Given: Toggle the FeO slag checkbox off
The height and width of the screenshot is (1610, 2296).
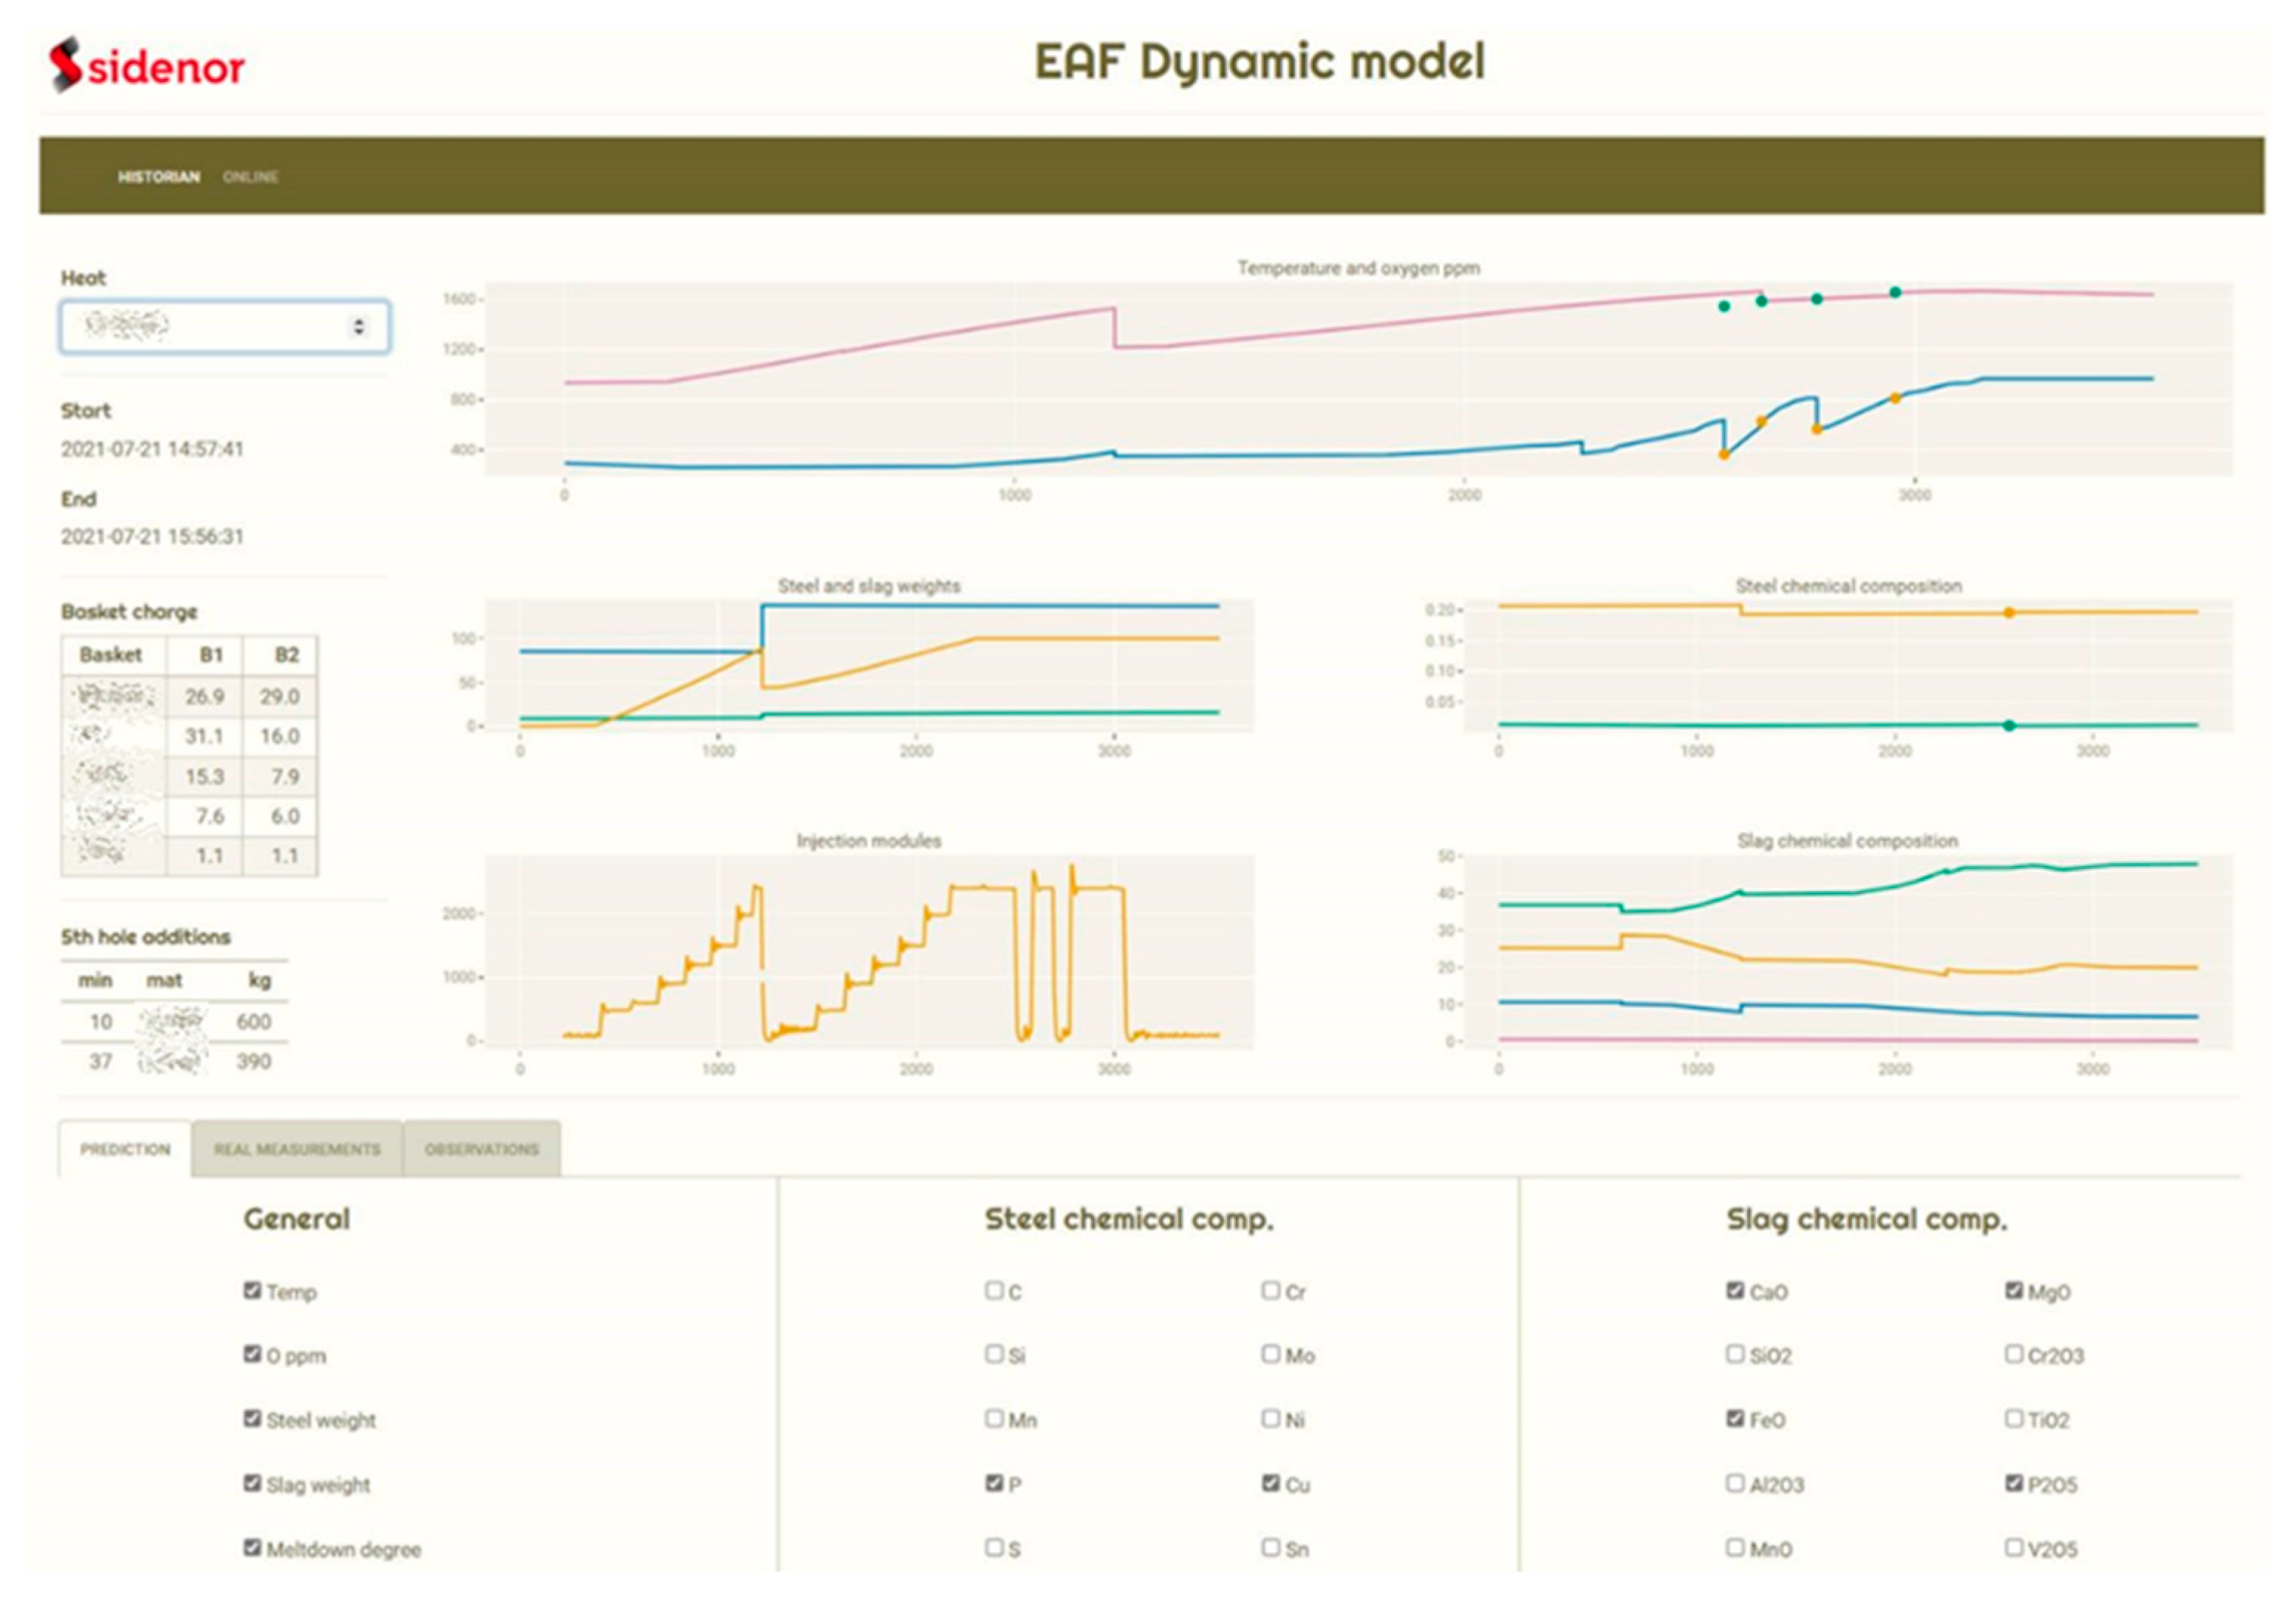Looking at the screenshot, I should tap(1735, 1419).
